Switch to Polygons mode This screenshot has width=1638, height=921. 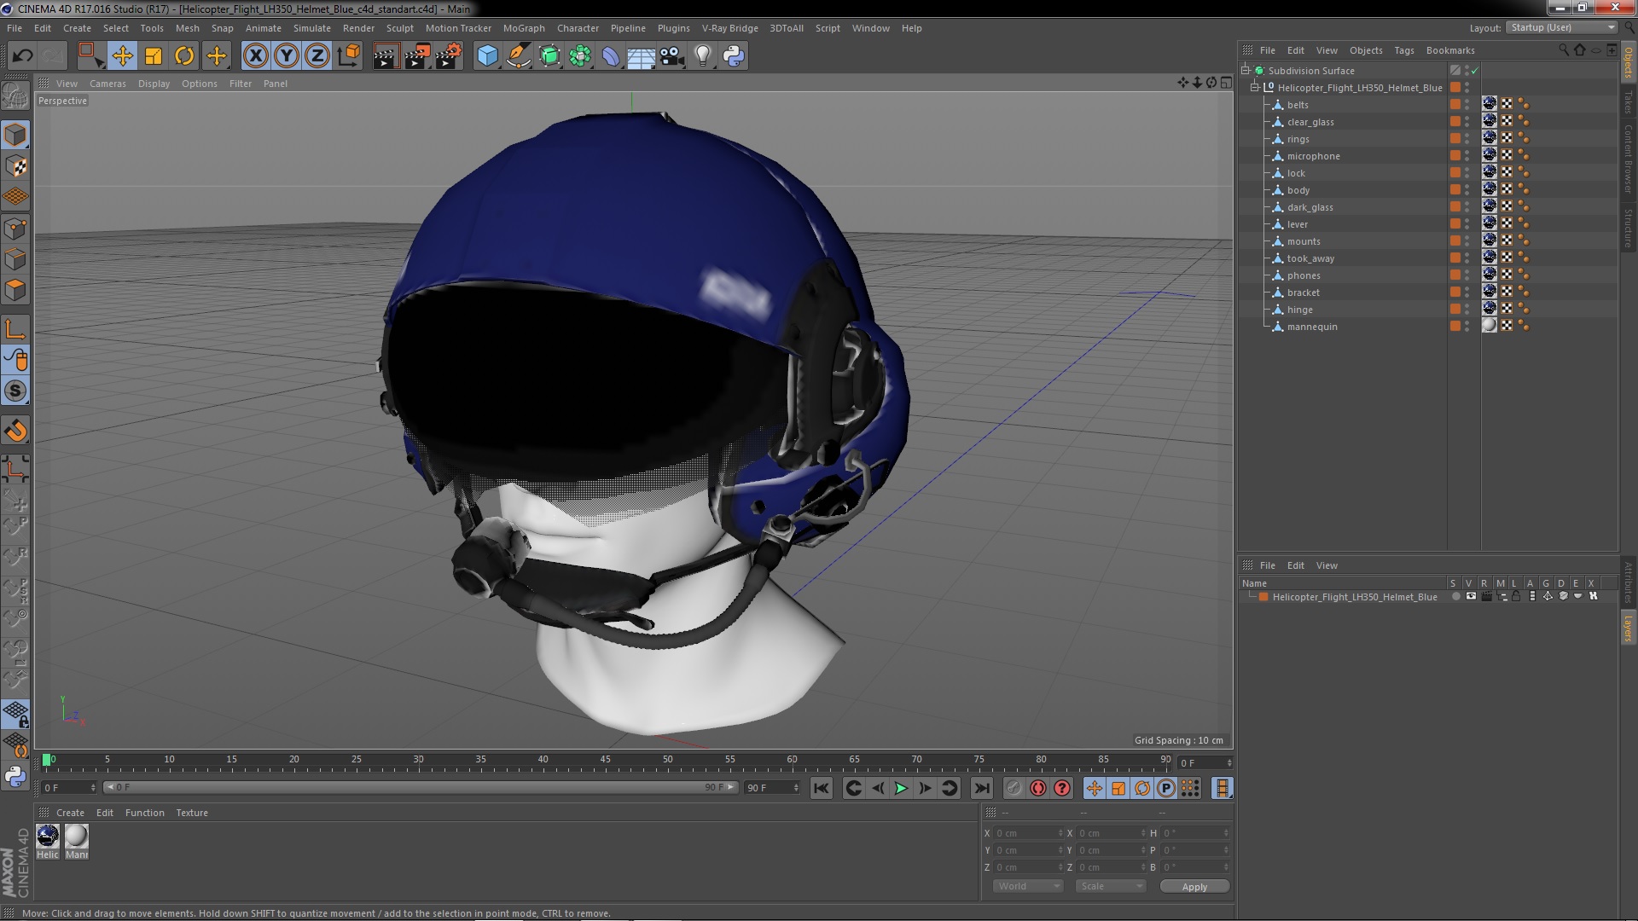click(15, 290)
